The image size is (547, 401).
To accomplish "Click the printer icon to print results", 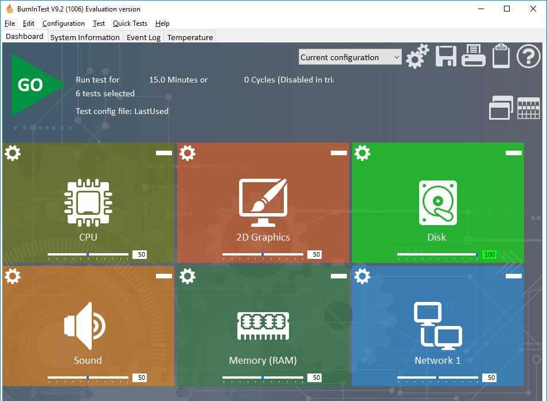I will [x=474, y=57].
